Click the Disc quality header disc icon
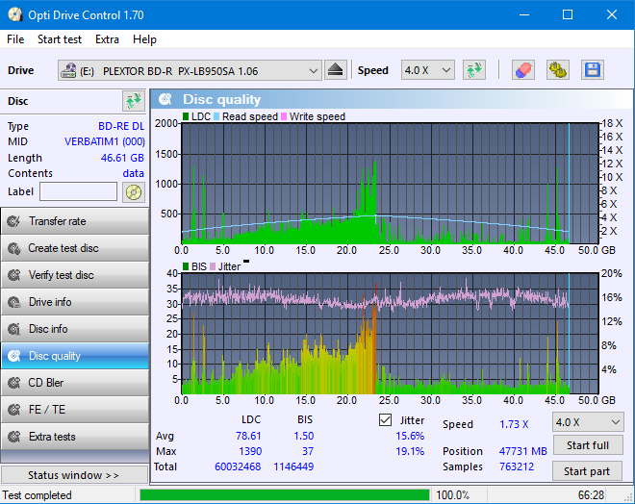 (165, 99)
